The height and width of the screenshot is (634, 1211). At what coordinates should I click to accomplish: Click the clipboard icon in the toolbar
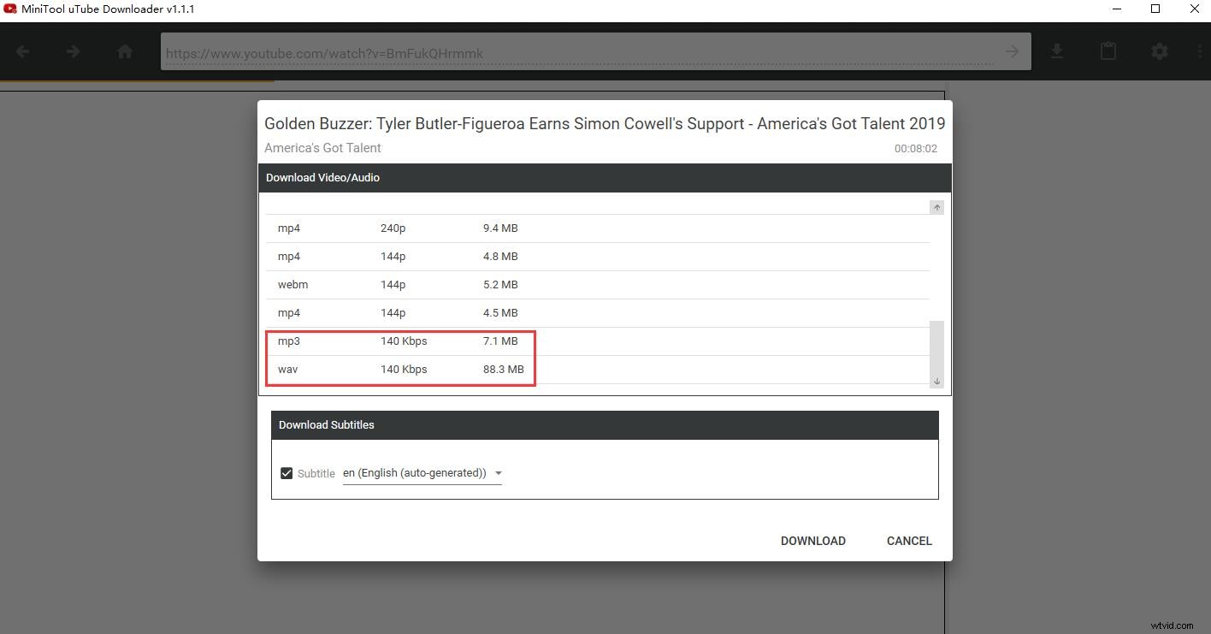[1108, 51]
